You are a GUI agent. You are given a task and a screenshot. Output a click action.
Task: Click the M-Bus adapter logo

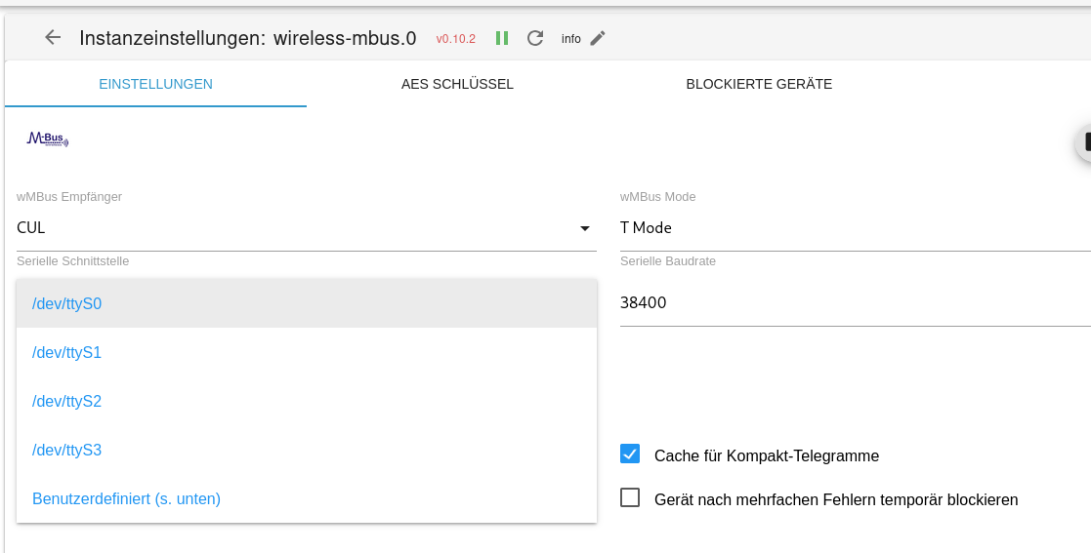point(48,139)
